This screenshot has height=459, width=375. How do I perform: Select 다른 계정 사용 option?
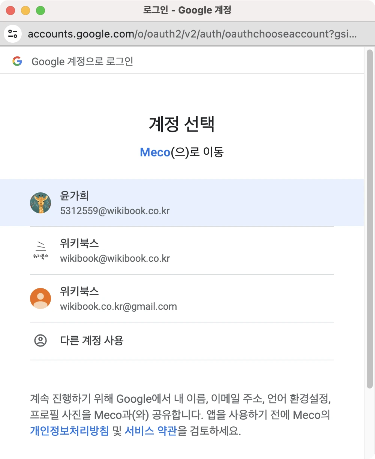(182, 341)
